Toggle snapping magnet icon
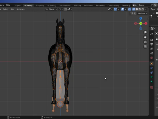This screenshot has height=119, width=158. point(66,9)
